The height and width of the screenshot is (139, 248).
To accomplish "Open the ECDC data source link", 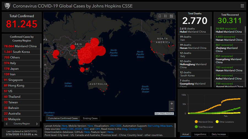I will [79, 129].
